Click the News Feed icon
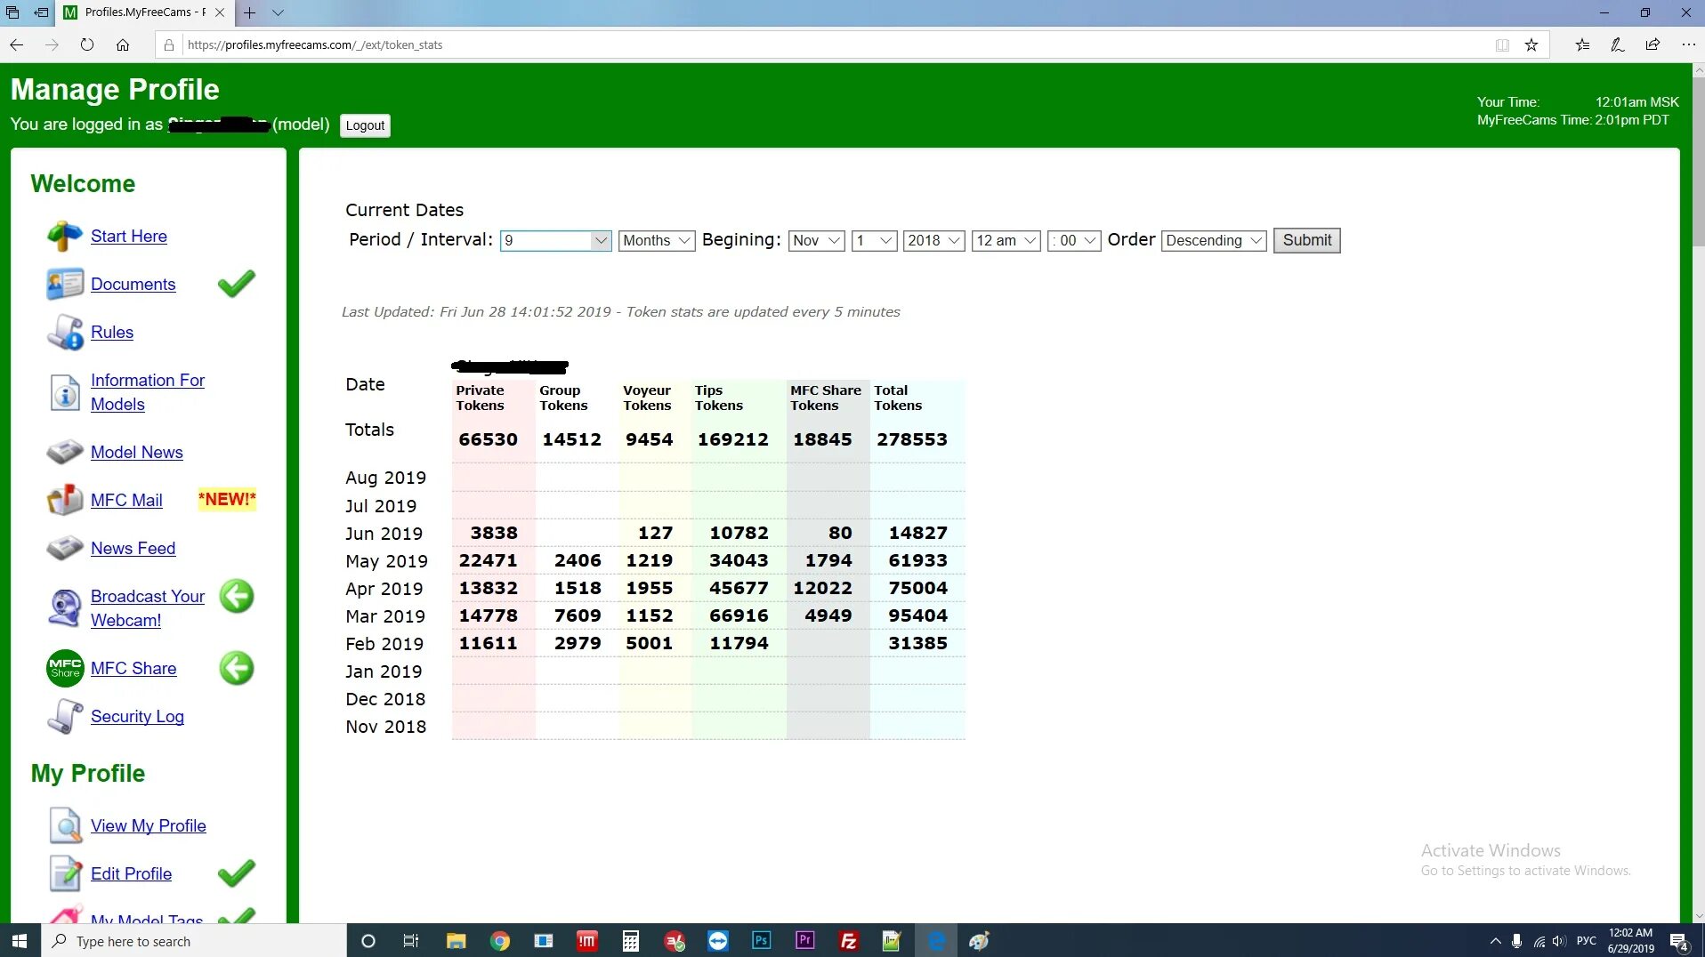Image resolution: width=1705 pixels, height=957 pixels. 64,548
